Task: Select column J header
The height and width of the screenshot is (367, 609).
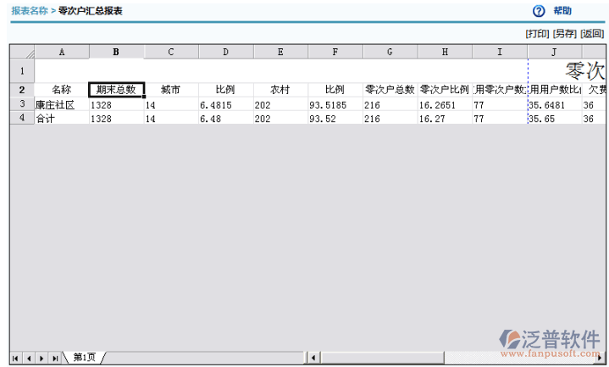Action: (554, 52)
